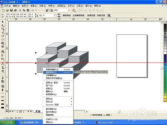Click the Import icon on toolbar
Image resolution: width=167 pixels, height=125 pixels.
pos(47,10)
